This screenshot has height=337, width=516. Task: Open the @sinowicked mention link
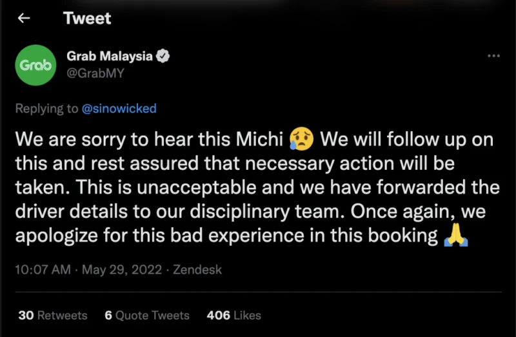point(119,109)
